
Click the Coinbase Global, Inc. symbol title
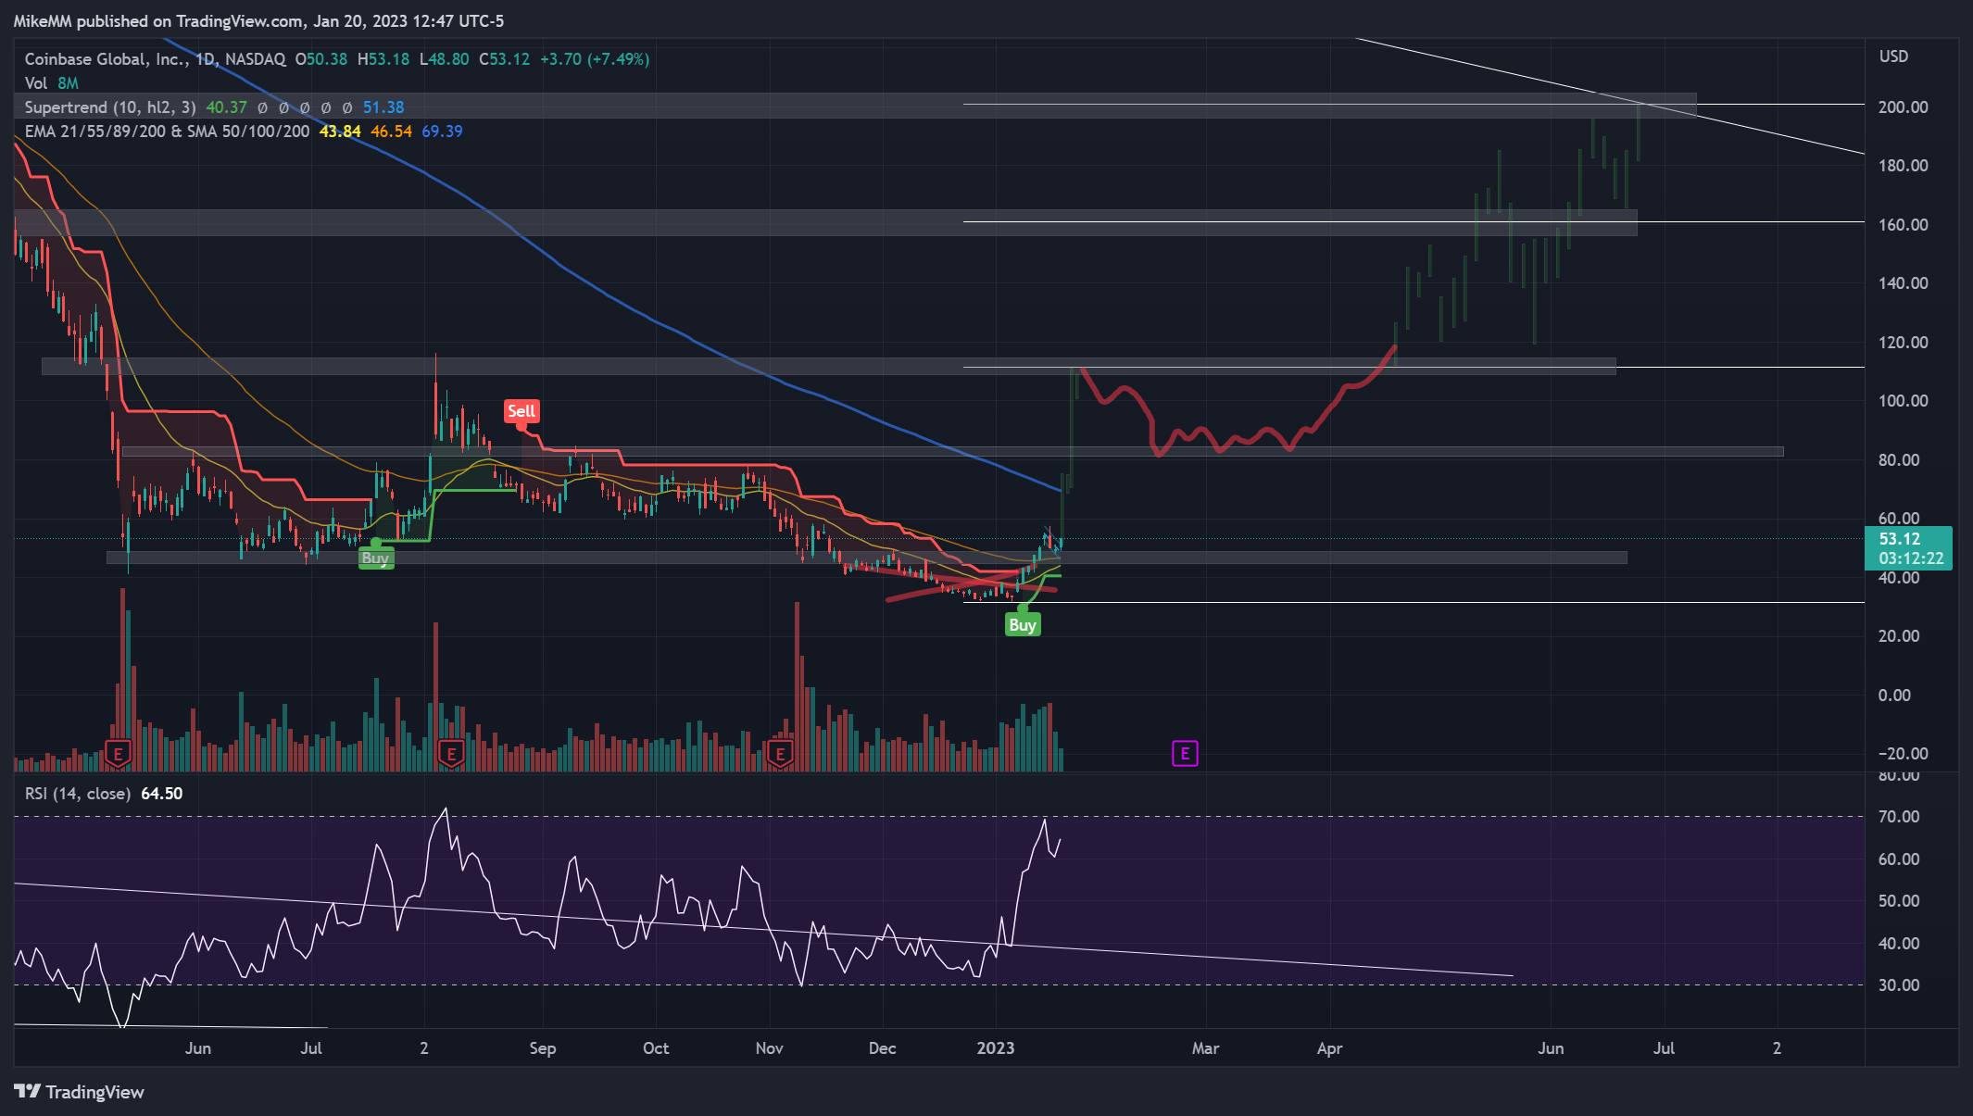pos(106,59)
